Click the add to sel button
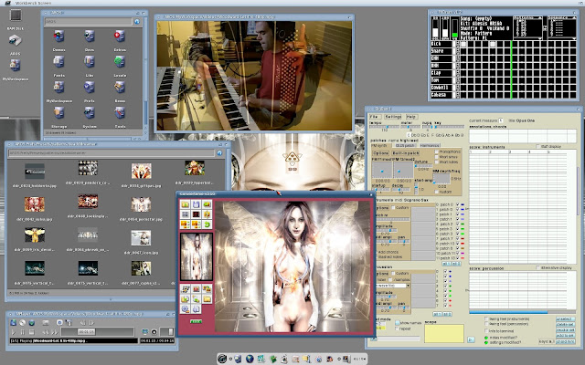This screenshot has height=365, width=585. [x=565, y=336]
